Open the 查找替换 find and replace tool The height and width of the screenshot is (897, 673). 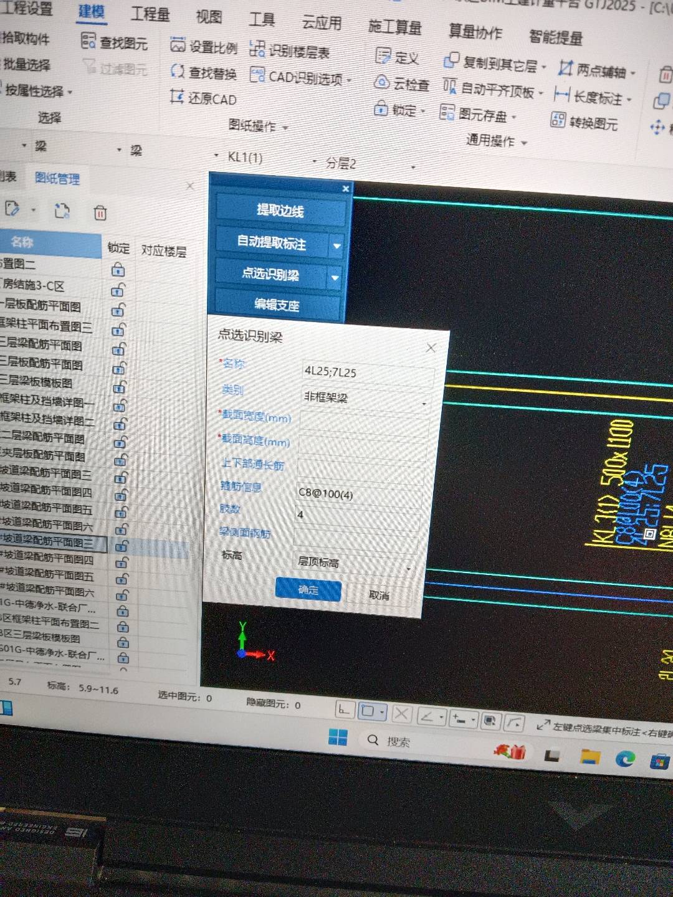(x=204, y=73)
